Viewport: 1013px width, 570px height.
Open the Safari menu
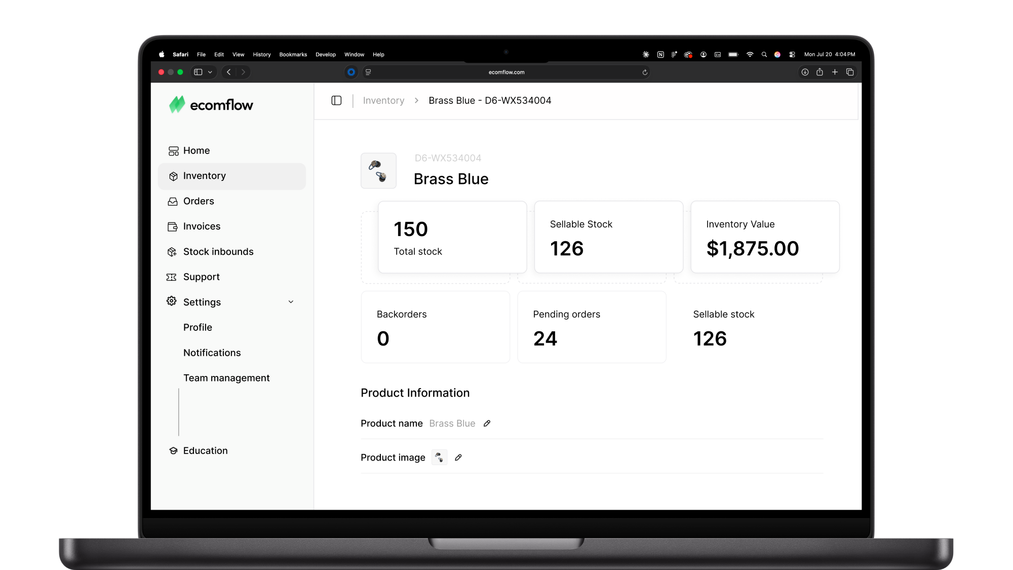[x=180, y=54]
